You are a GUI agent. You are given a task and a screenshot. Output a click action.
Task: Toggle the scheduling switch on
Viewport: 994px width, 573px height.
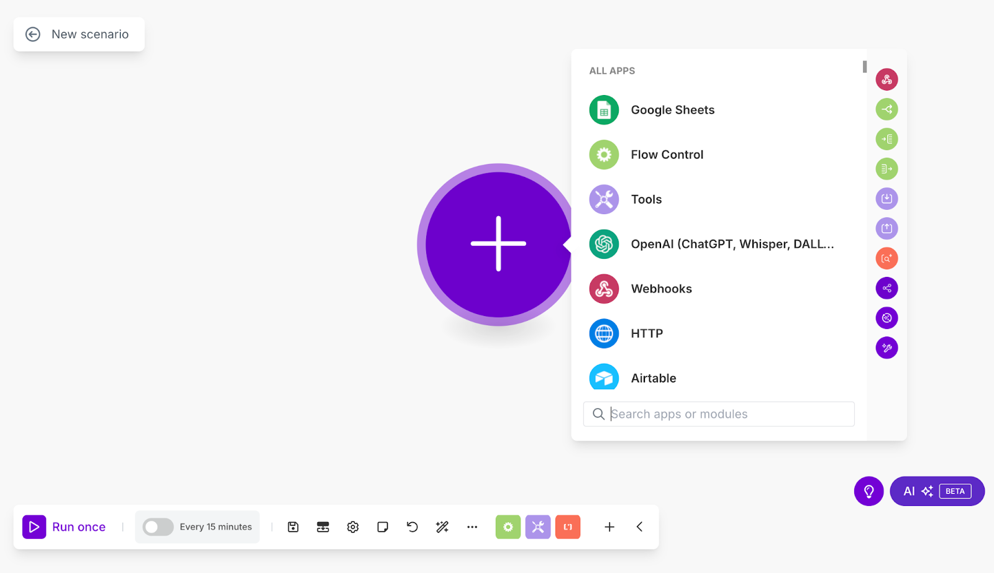point(158,527)
